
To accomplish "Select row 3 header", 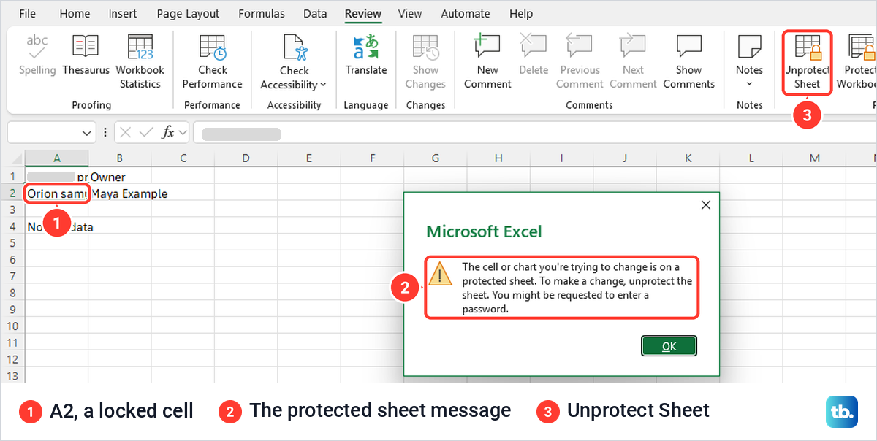I will (12, 210).
